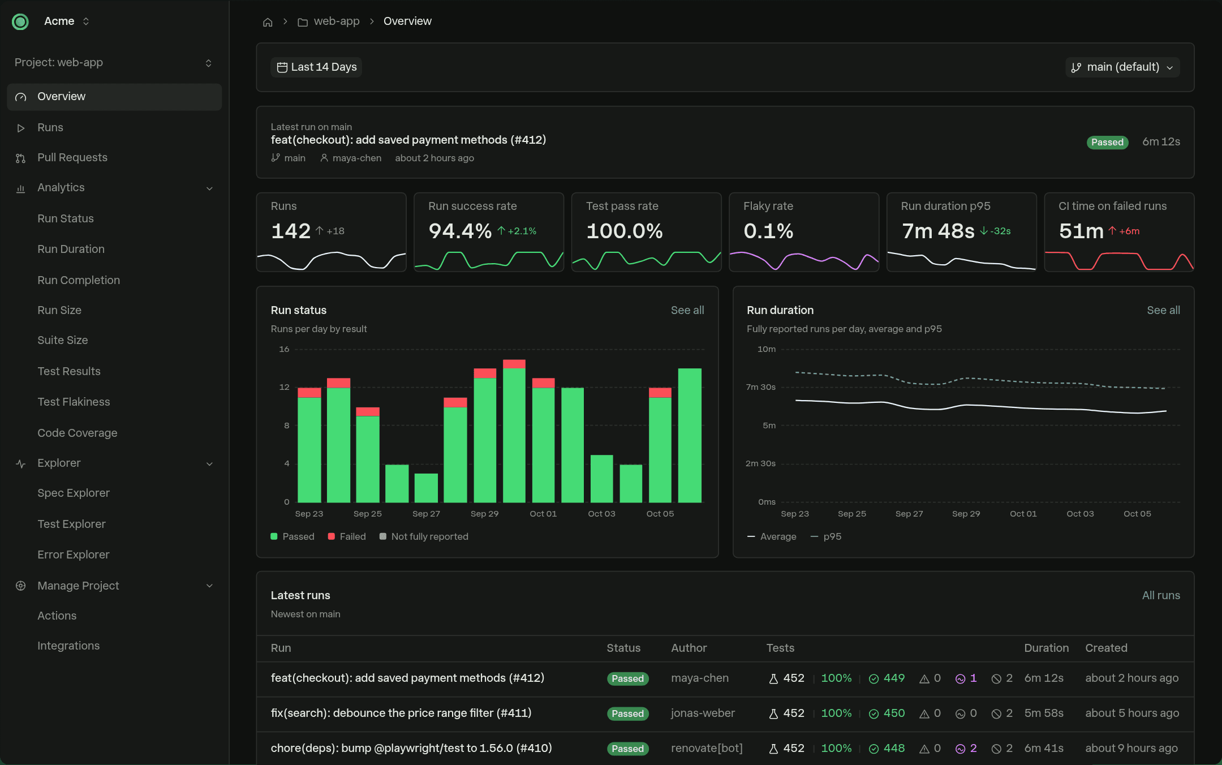Click the web-app folder breadcrumb

(329, 22)
